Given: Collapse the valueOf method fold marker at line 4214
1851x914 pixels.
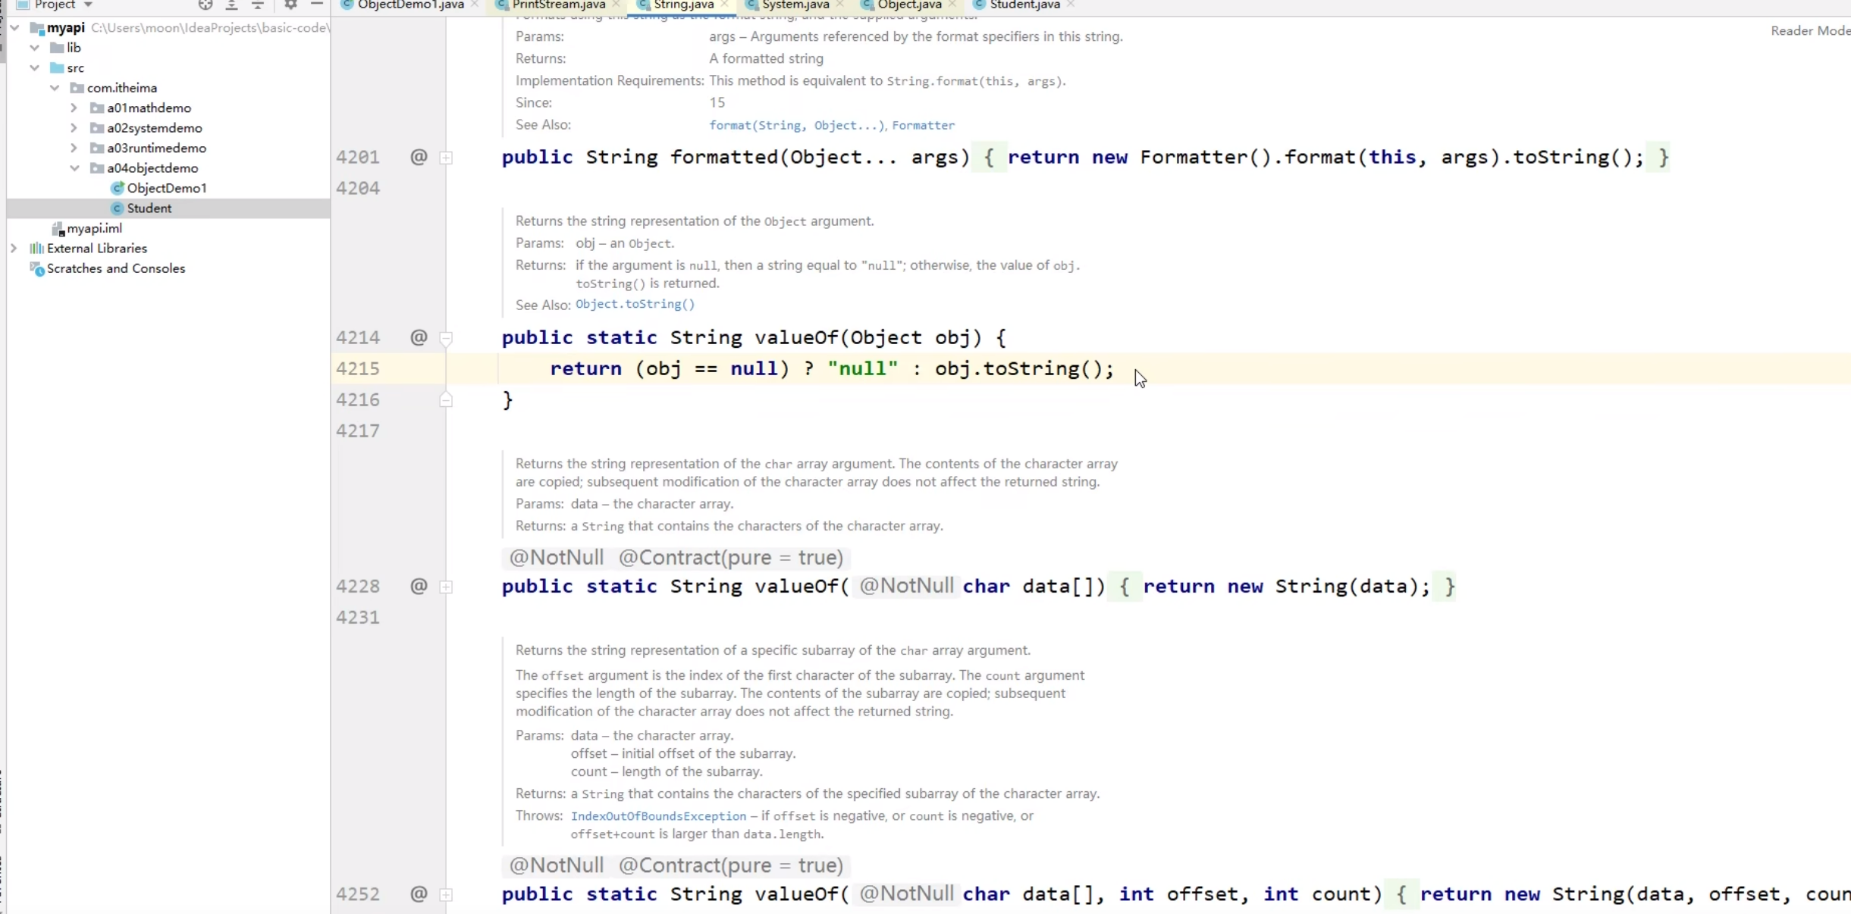Looking at the screenshot, I should [x=447, y=337].
